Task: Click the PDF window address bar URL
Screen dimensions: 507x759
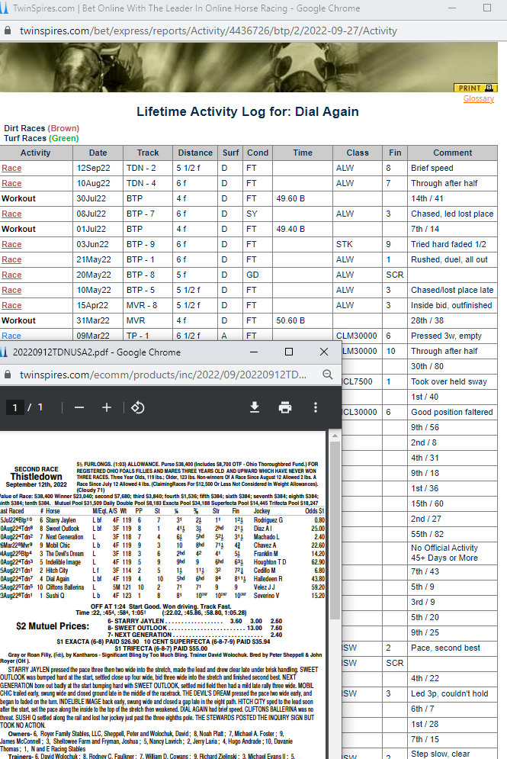Action: pyautogui.click(x=163, y=375)
